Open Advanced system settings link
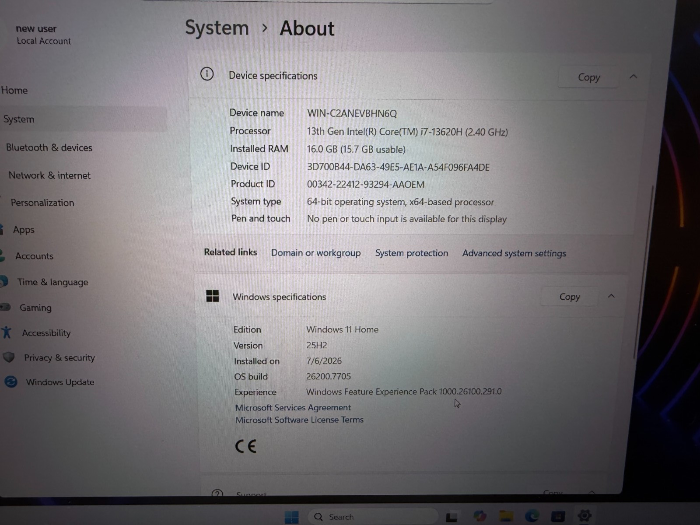The width and height of the screenshot is (700, 525). click(514, 253)
